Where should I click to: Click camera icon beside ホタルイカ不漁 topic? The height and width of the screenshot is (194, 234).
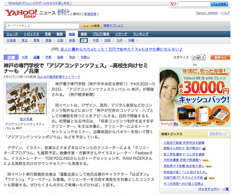tap(206, 178)
